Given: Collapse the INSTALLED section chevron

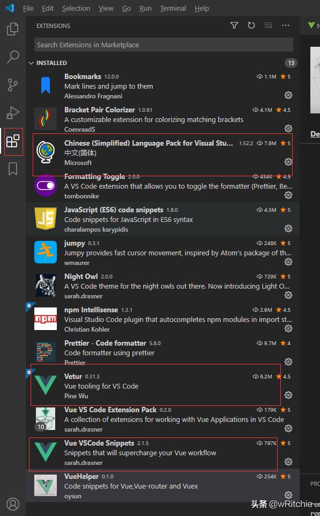Looking at the screenshot, I should pos(31,63).
